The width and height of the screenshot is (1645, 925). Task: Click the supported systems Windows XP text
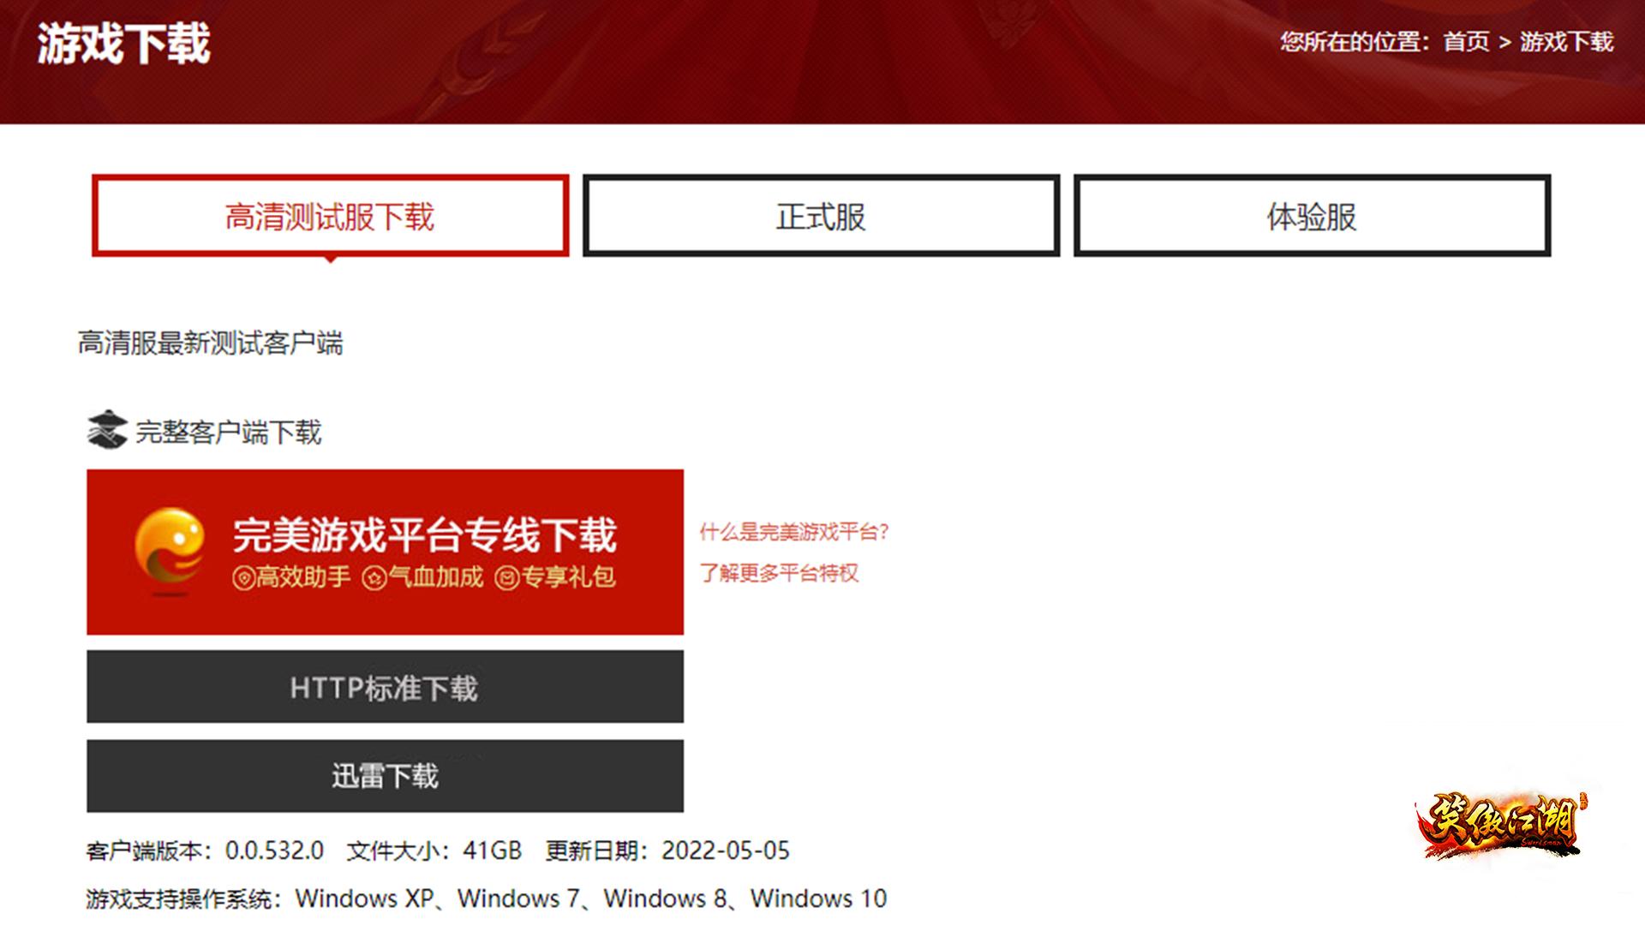[365, 898]
